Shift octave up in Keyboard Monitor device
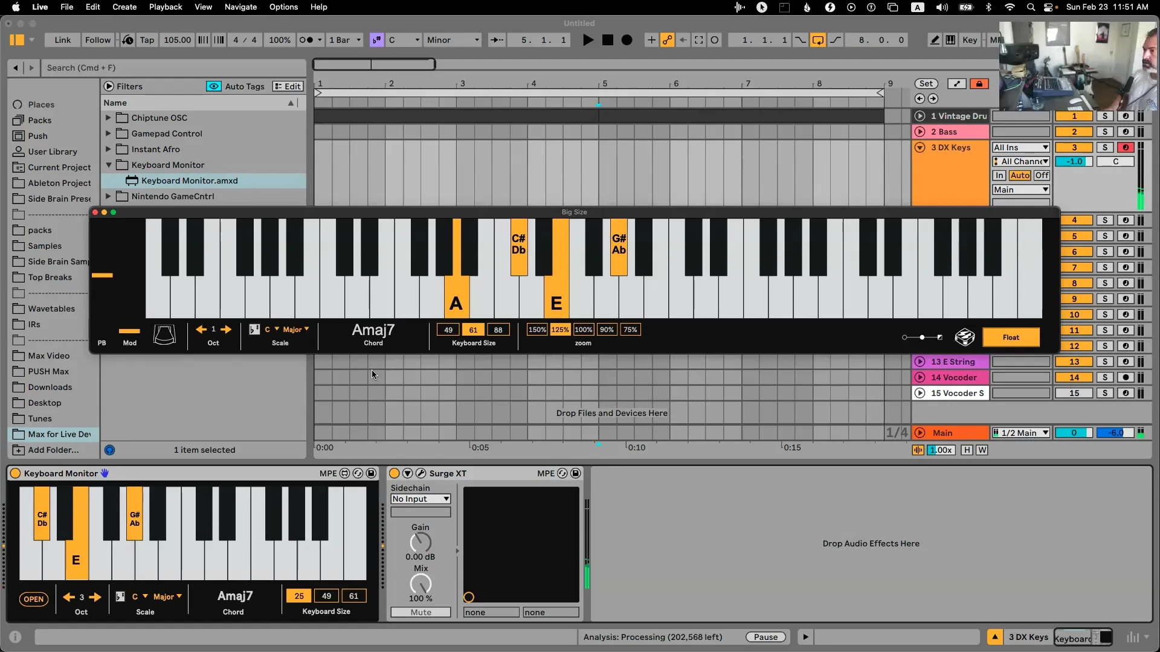The width and height of the screenshot is (1160, 652). [x=95, y=597]
